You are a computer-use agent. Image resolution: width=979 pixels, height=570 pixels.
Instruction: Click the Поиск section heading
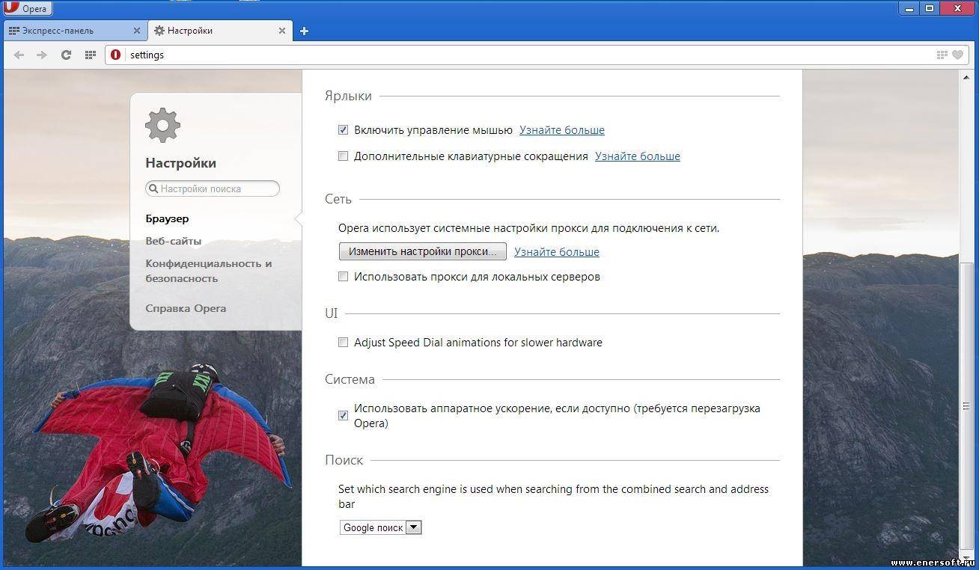[x=344, y=460]
